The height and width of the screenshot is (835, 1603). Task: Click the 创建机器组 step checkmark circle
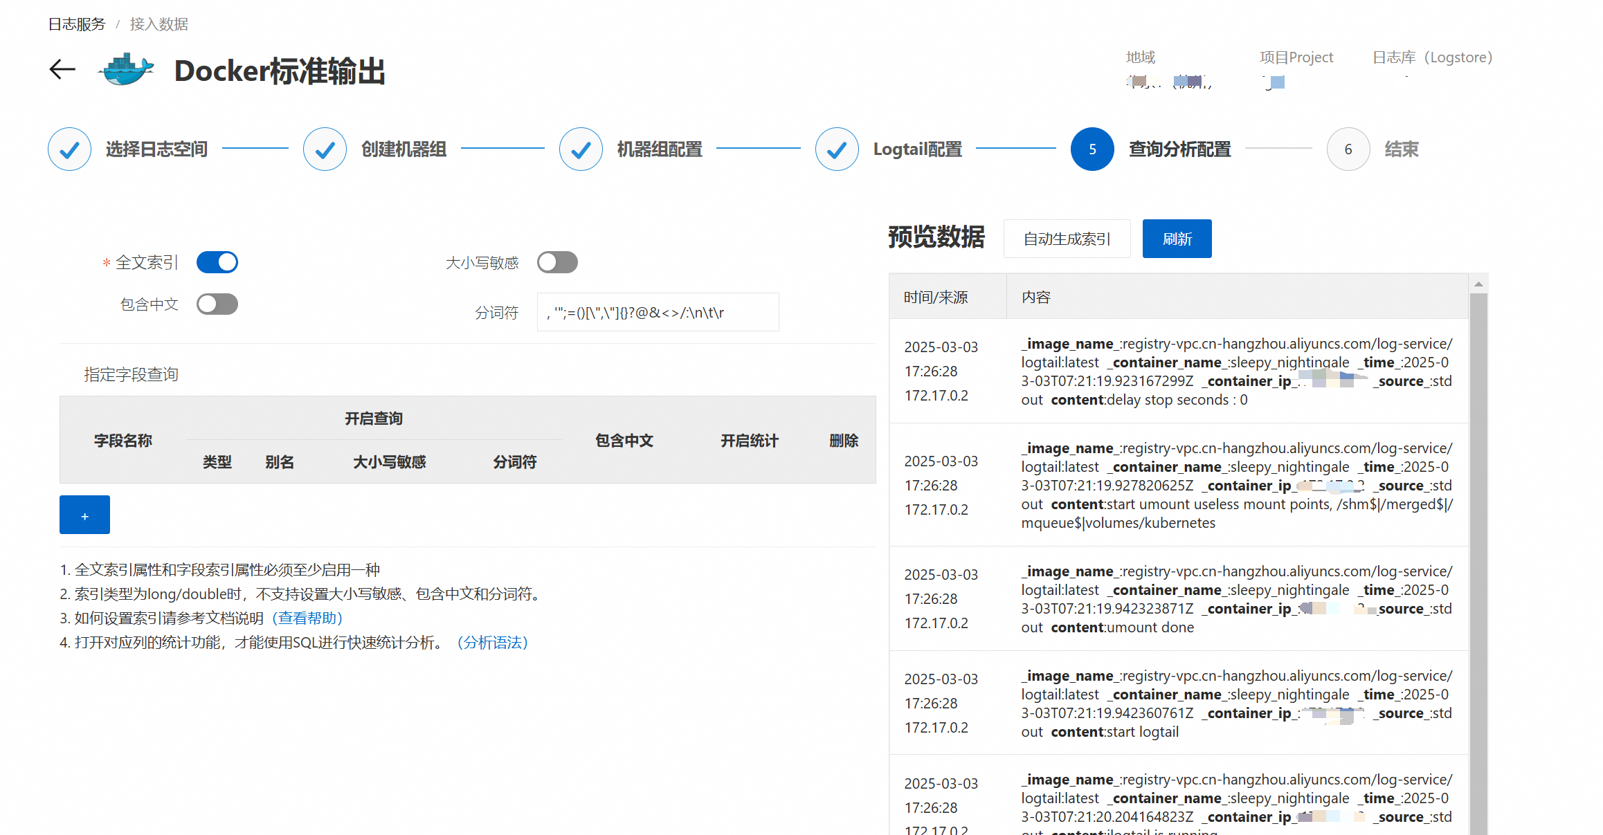pyautogui.click(x=325, y=149)
